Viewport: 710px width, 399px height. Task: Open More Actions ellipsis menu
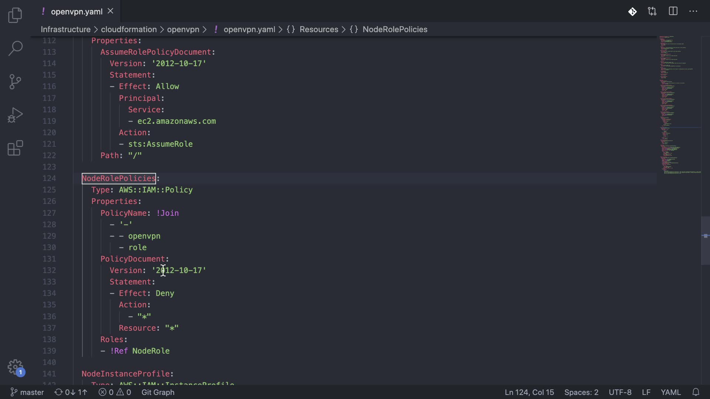pos(693,11)
